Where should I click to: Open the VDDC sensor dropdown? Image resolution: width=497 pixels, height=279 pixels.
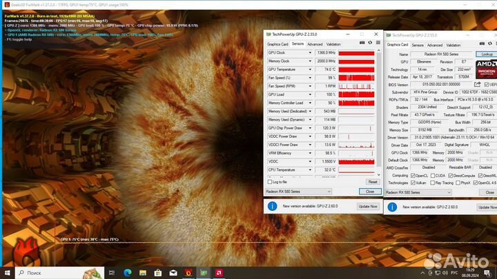[310, 162]
